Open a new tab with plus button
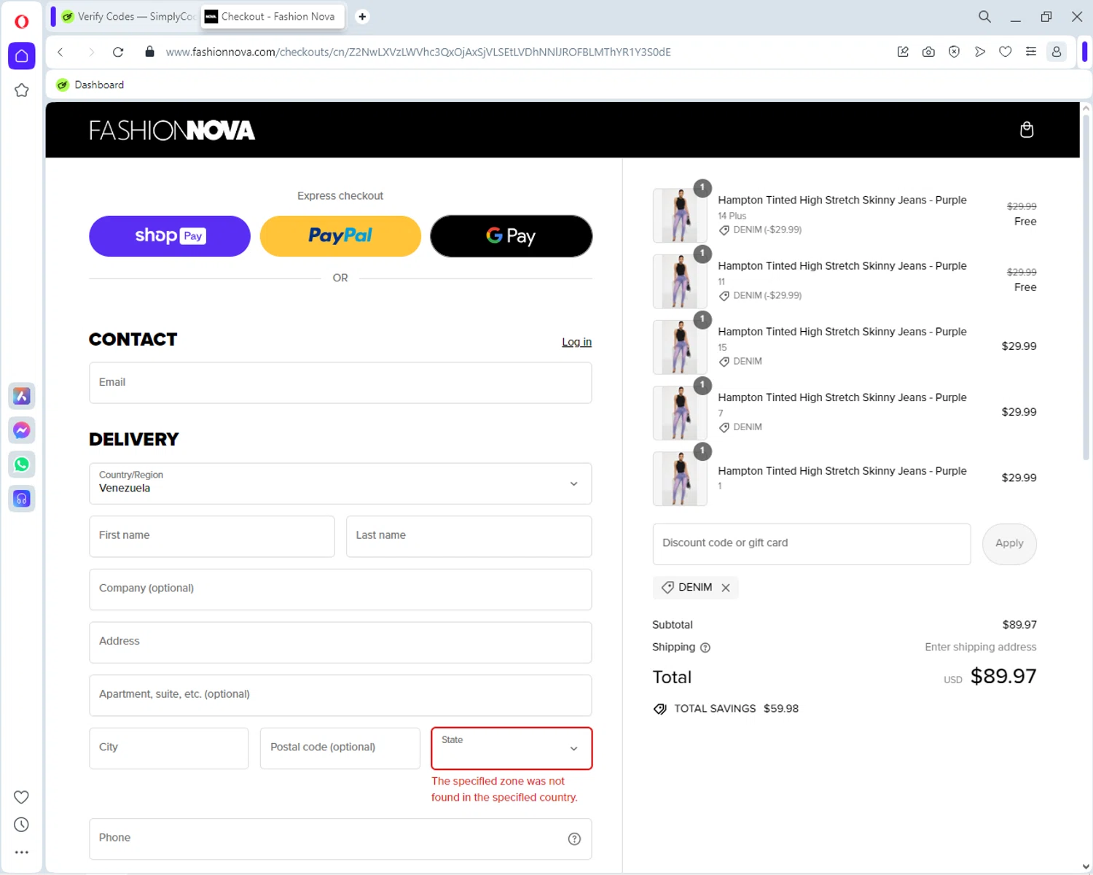Screen dimensions: 1093x875 pyautogui.click(x=362, y=16)
